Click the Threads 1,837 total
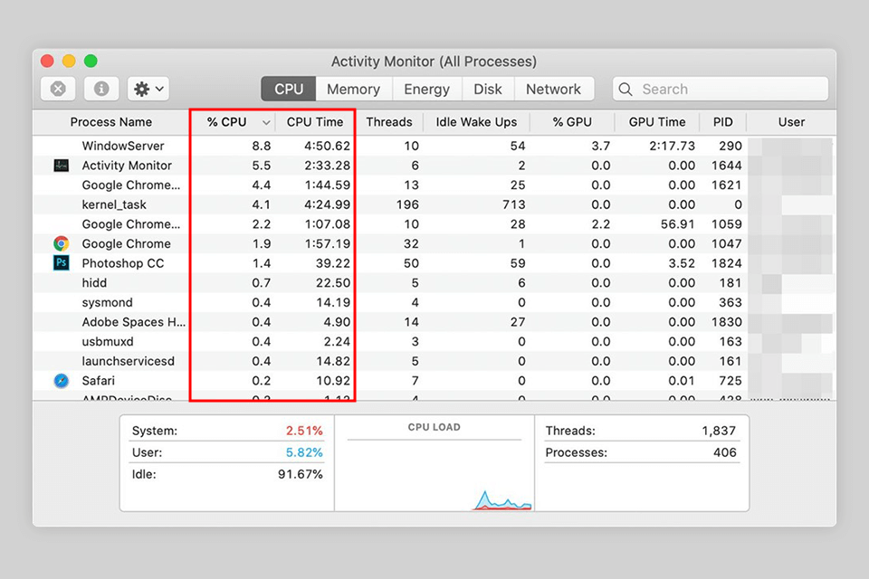Screen dimensions: 869x579 click(719, 431)
